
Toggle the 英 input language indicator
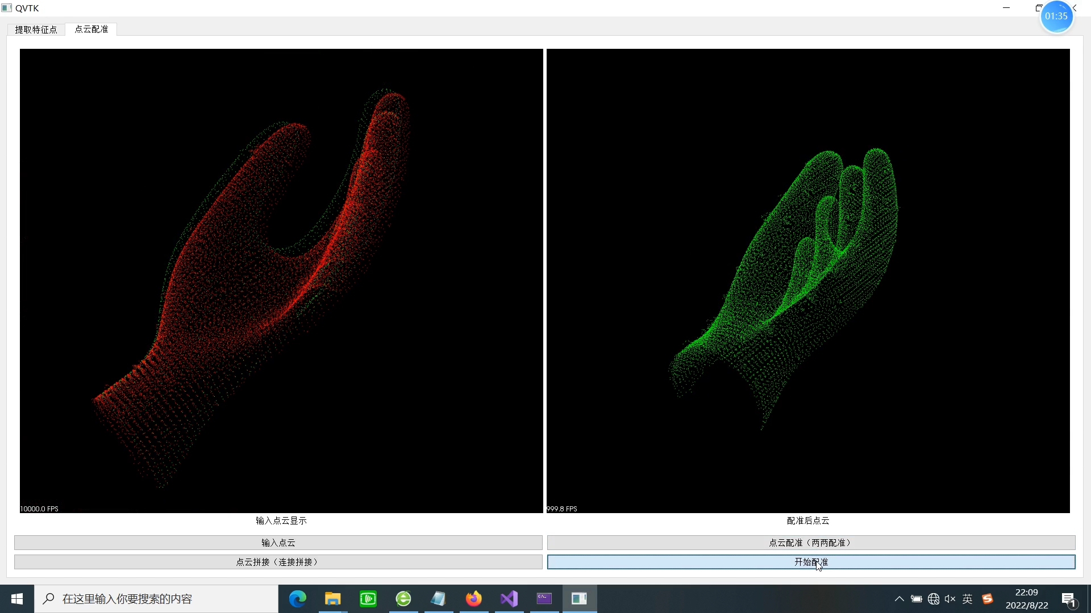coord(968,599)
